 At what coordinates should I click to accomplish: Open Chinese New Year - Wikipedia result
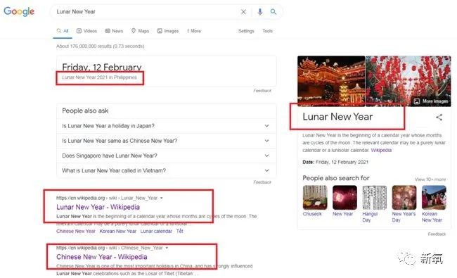coord(102,257)
